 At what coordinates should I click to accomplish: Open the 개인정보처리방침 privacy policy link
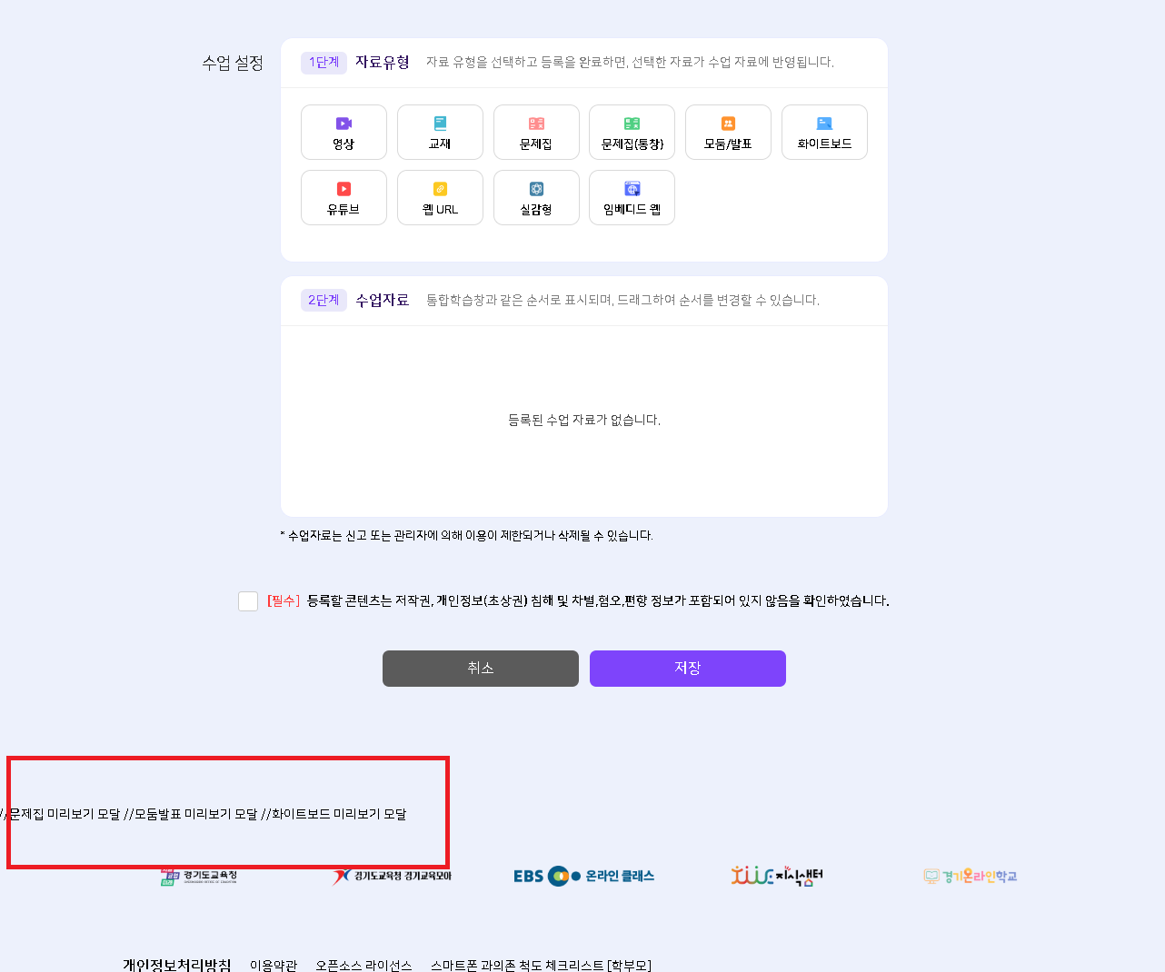click(177, 965)
